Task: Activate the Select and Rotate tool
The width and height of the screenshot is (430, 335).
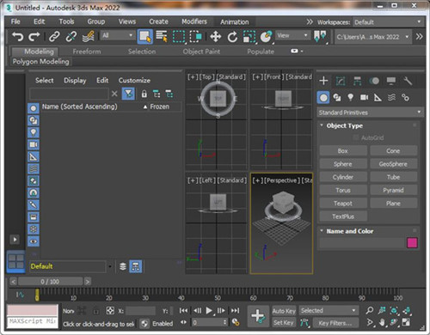Action: tap(232, 37)
